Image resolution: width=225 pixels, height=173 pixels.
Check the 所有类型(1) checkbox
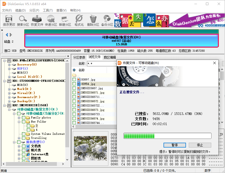coord(19,142)
